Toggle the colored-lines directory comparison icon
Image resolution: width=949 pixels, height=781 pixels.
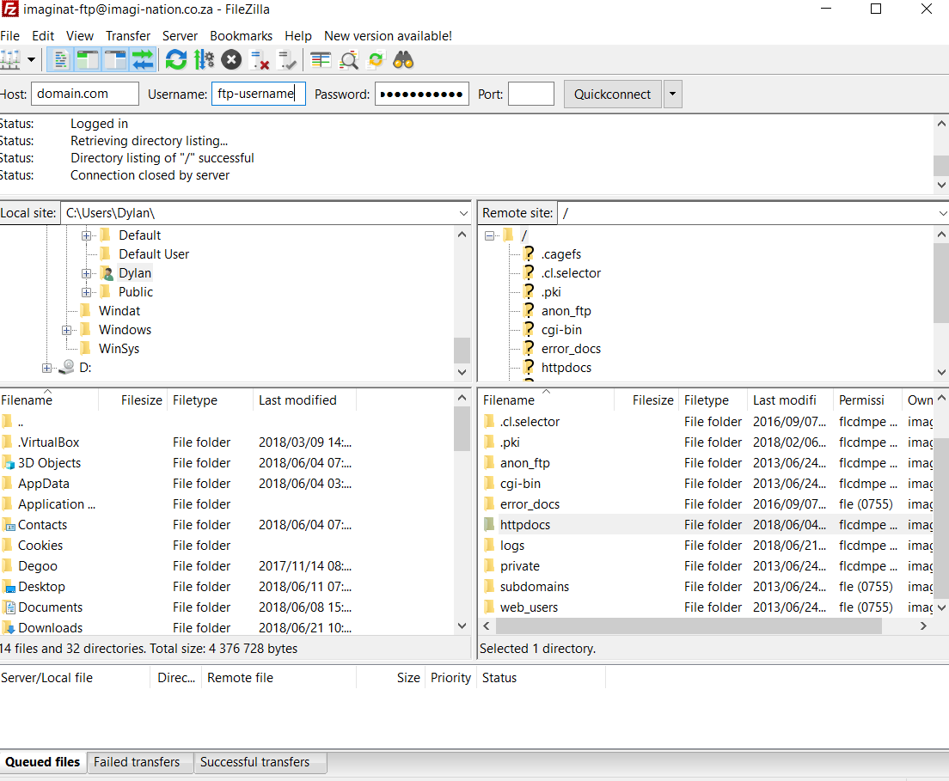point(321,60)
